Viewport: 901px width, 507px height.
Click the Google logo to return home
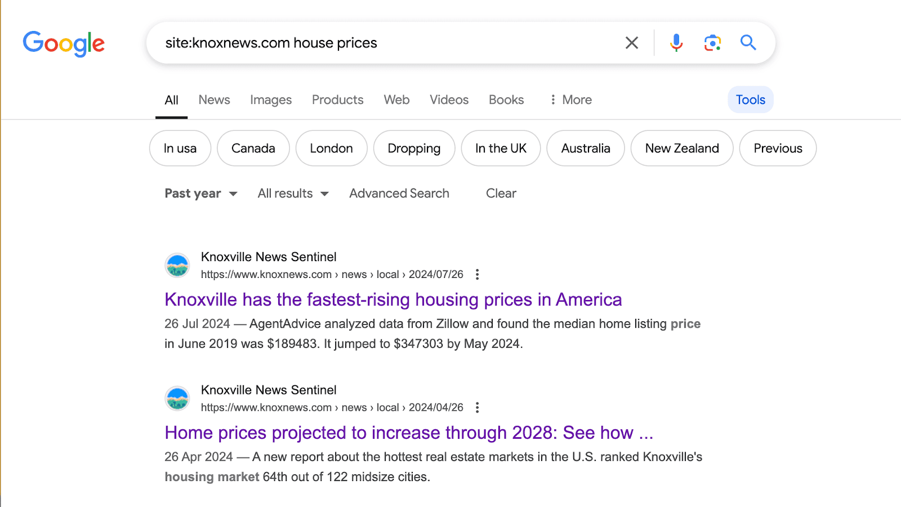pyautogui.click(x=63, y=44)
